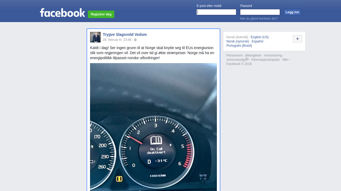Open the Annonsering footer link
Image resolution: width=341 pixels, height=191 pixels.
[x=273, y=55]
